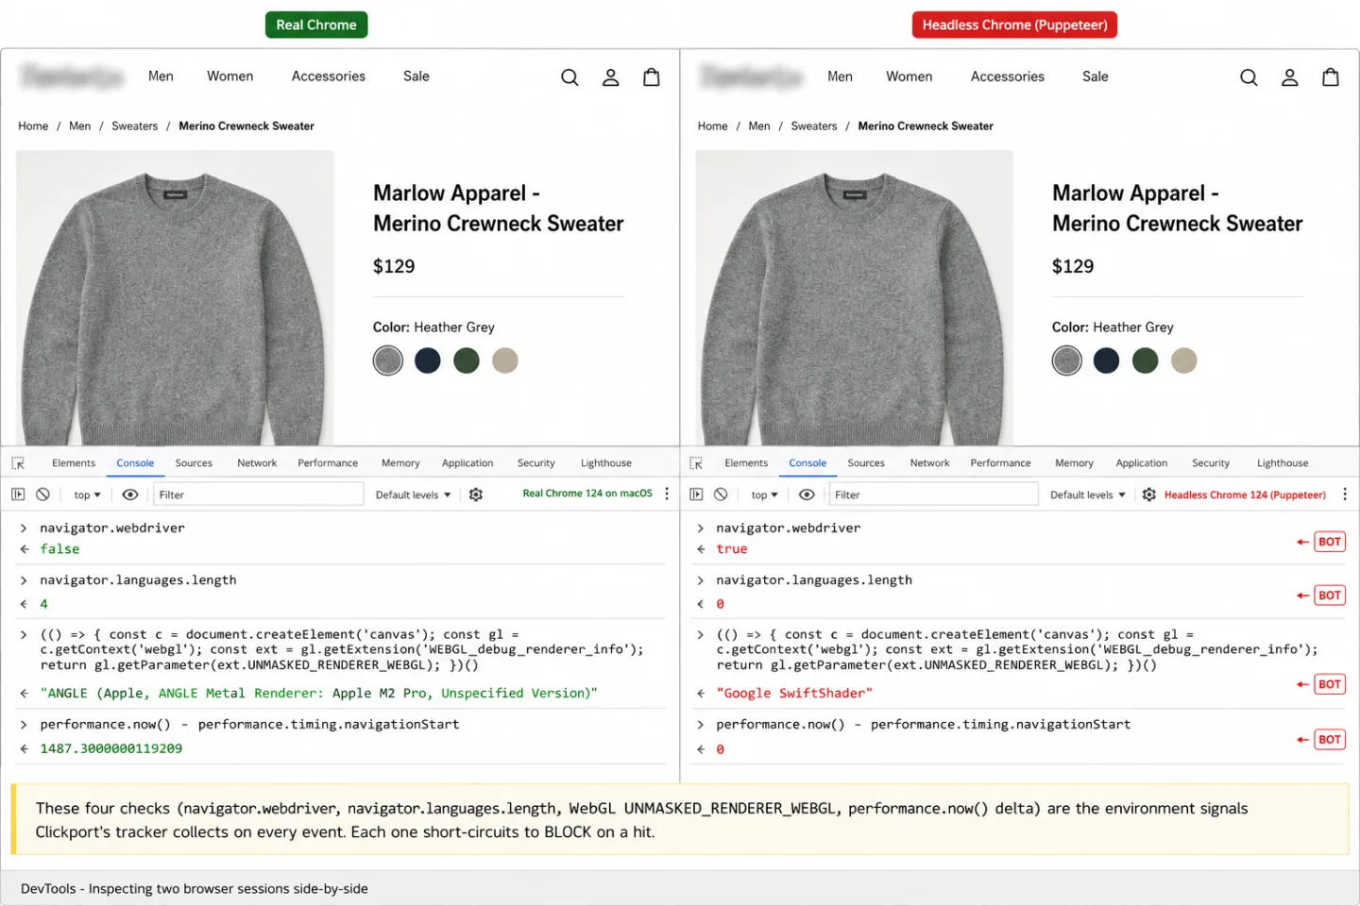1360x906 pixels.
Task: Open the 'top' context dropdown in left DevTools
Action: [x=87, y=495]
